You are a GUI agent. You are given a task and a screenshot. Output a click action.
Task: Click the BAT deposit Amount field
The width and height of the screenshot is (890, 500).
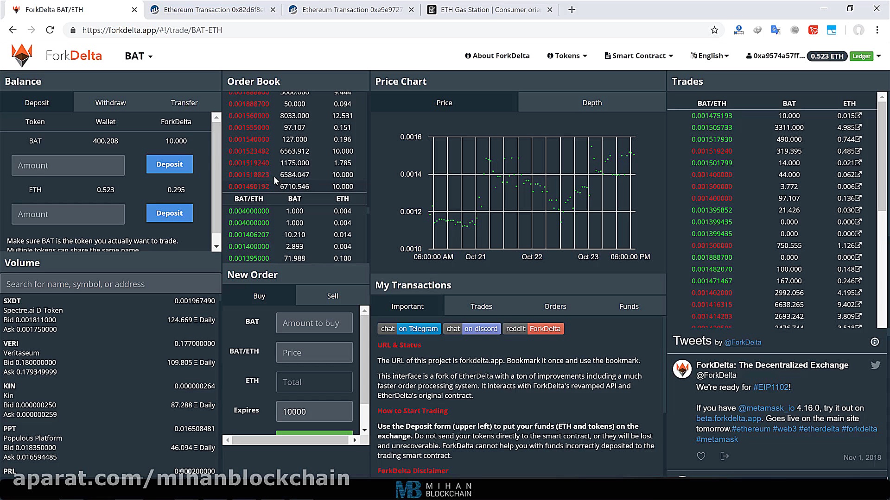coord(68,165)
